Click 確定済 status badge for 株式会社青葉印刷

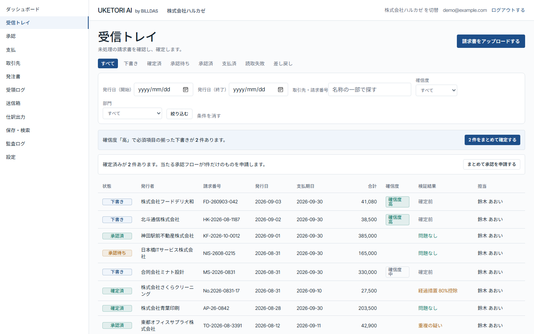pos(117,308)
